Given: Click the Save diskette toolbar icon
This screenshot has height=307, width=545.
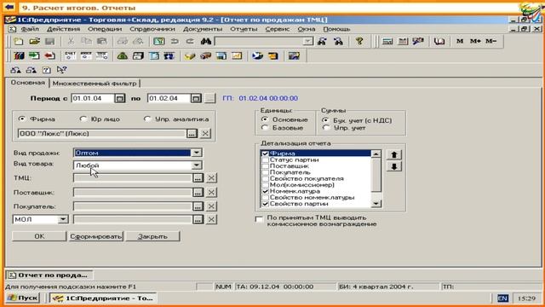Looking at the screenshot, I should coord(49,42).
